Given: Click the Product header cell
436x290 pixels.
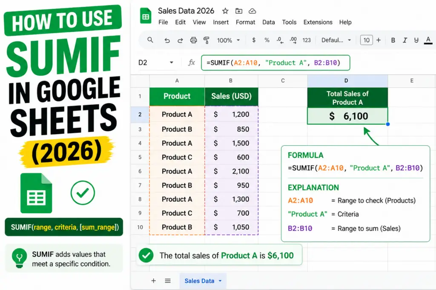Looking at the screenshot, I should 177,96.
